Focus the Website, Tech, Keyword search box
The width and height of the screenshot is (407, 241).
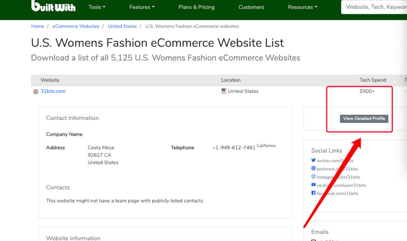click(x=374, y=7)
